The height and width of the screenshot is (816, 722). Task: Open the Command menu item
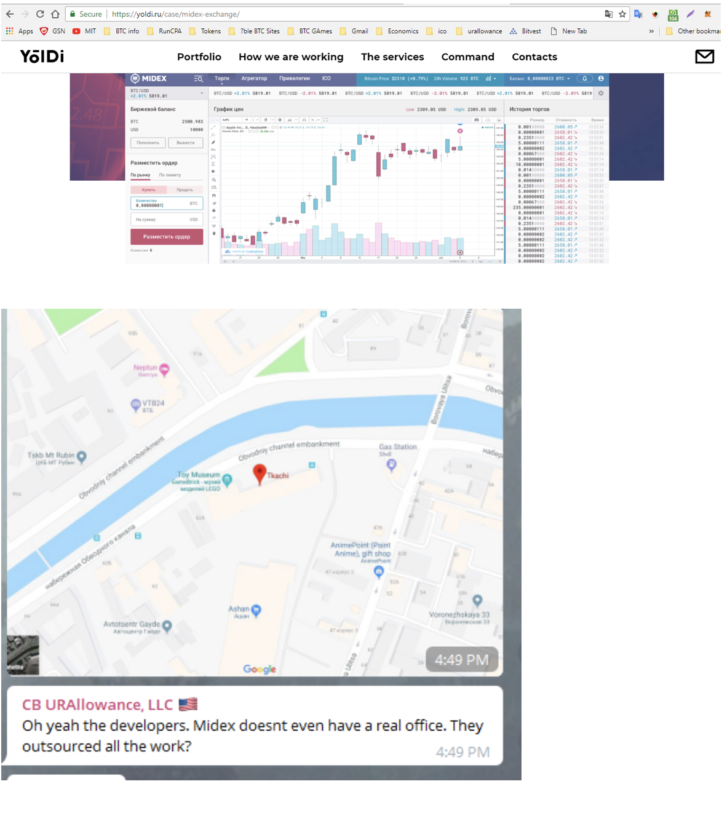[468, 57]
